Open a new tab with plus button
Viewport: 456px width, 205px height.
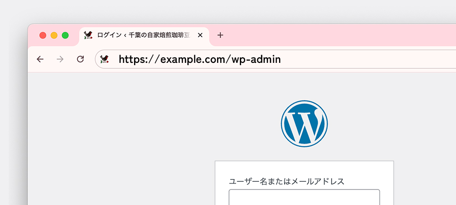coord(220,35)
